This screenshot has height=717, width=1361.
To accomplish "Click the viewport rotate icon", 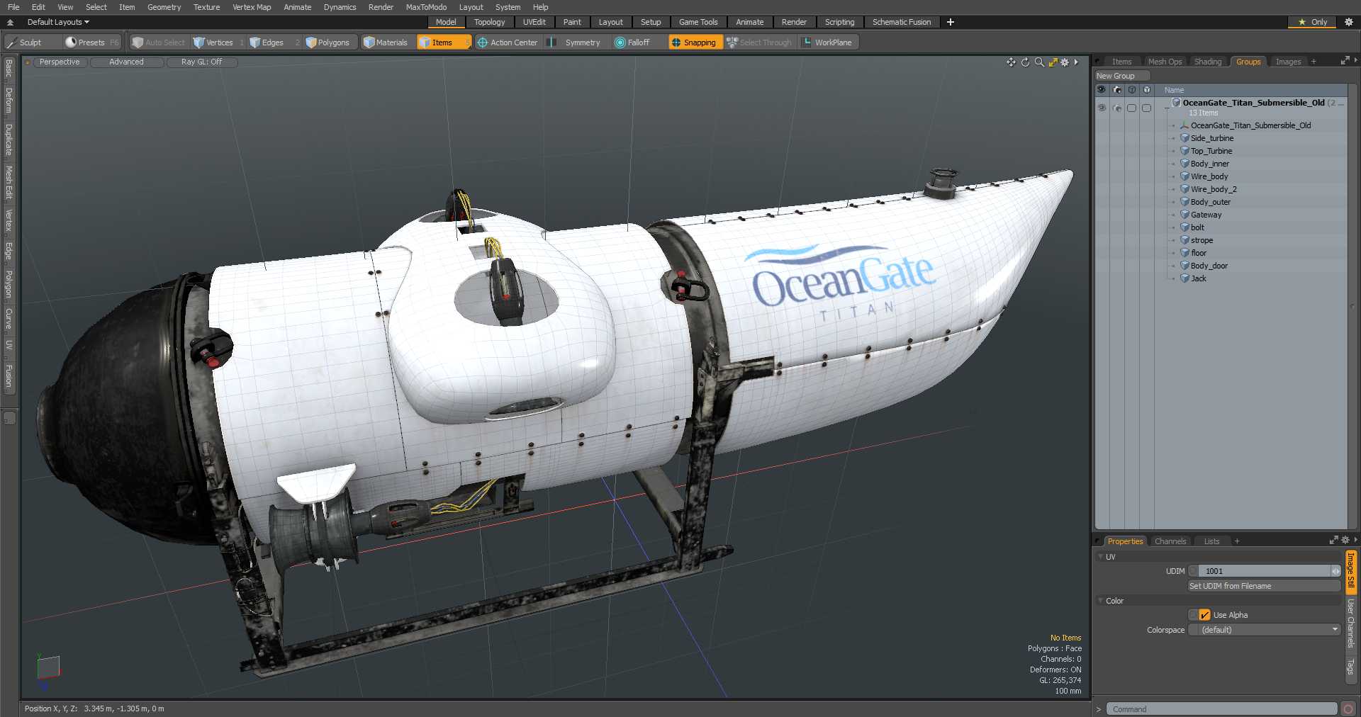I will [1025, 62].
